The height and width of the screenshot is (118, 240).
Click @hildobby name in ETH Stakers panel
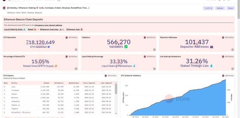pos(112,76)
